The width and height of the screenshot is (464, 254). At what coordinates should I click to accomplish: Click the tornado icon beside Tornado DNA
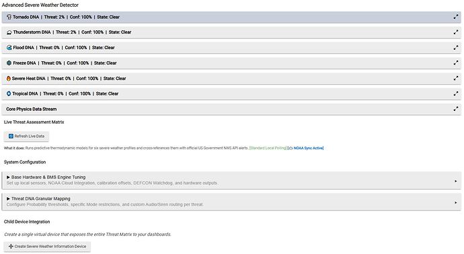coord(9,17)
